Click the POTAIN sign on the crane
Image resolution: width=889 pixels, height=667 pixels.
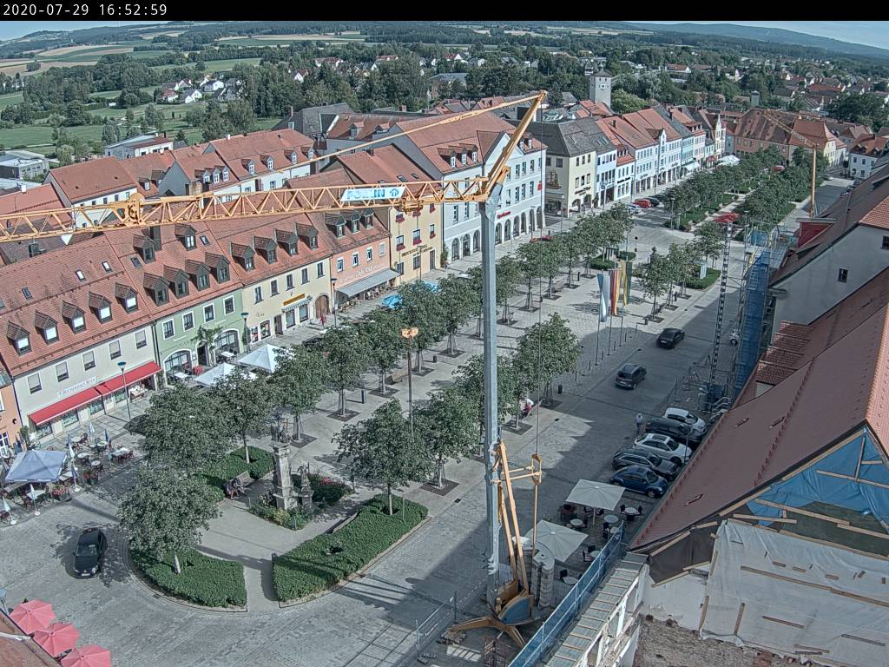pyautogui.click(x=372, y=194)
